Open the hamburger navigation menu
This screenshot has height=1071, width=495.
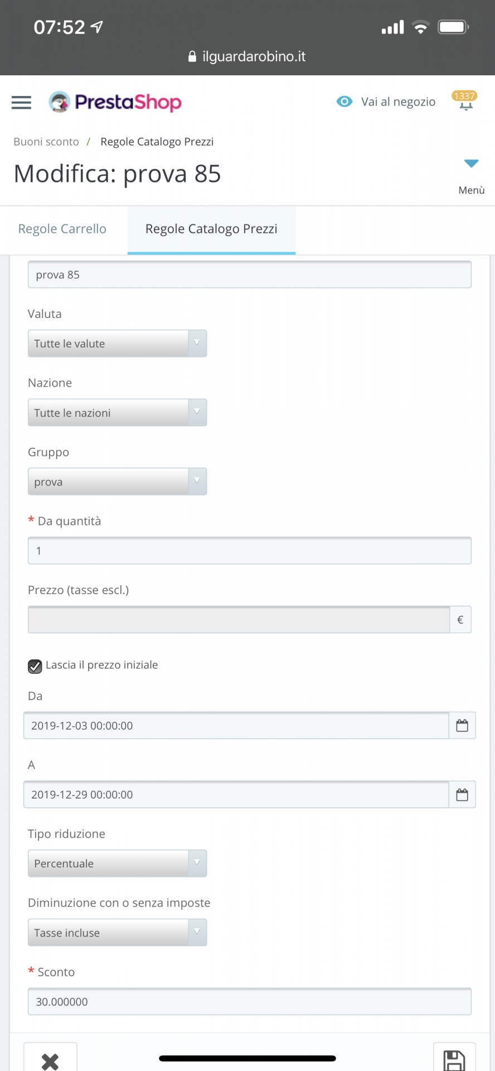pyautogui.click(x=21, y=102)
